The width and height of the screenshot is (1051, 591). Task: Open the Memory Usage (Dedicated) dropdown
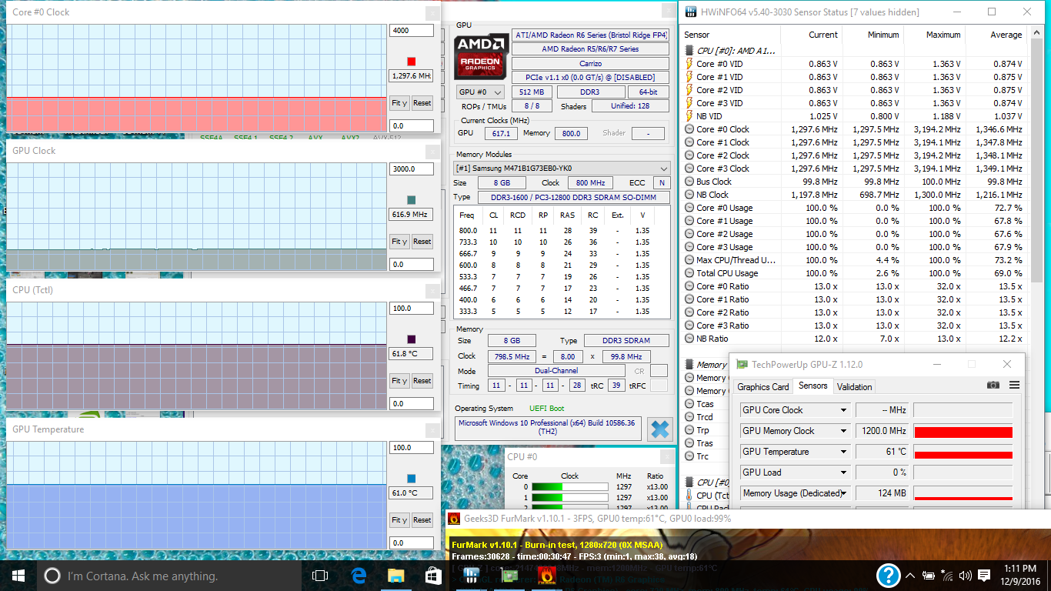[796, 493]
